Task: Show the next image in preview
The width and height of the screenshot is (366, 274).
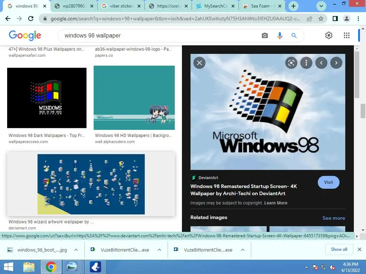Action: click(336, 63)
